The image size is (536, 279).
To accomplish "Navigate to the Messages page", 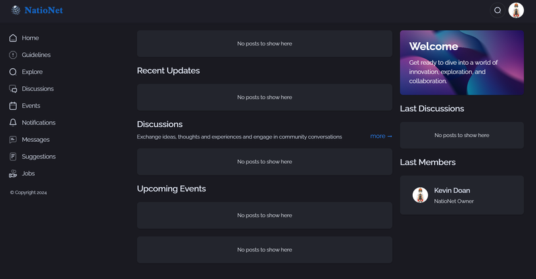I will pyautogui.click(x=36, y=140).
